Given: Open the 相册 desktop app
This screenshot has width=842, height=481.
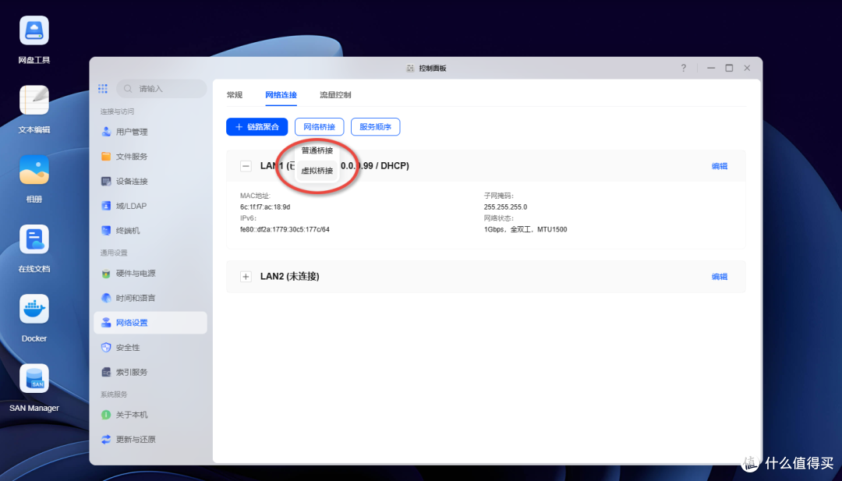Looking at the screenshot, I should [34, 170].
